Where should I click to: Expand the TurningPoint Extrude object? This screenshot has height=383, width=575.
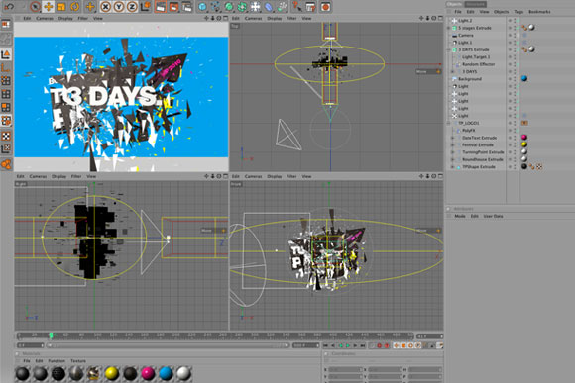pyautogui.click(x=452, y=152)
